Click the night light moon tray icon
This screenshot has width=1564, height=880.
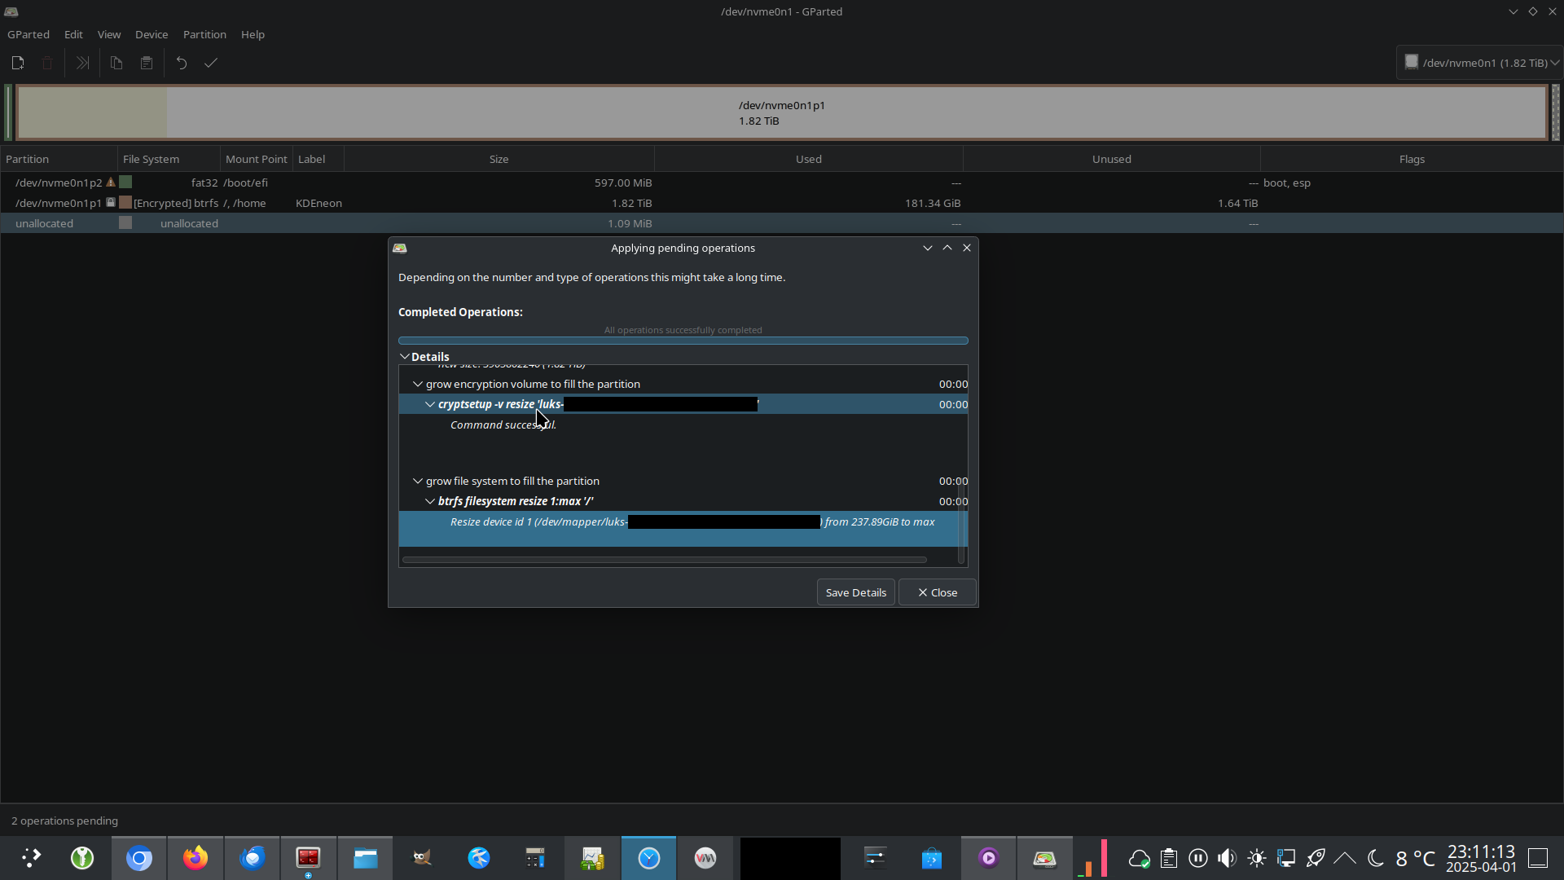coord(1376,858)
